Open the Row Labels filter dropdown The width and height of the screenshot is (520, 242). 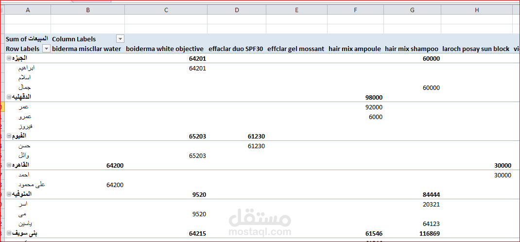[47, 49]
